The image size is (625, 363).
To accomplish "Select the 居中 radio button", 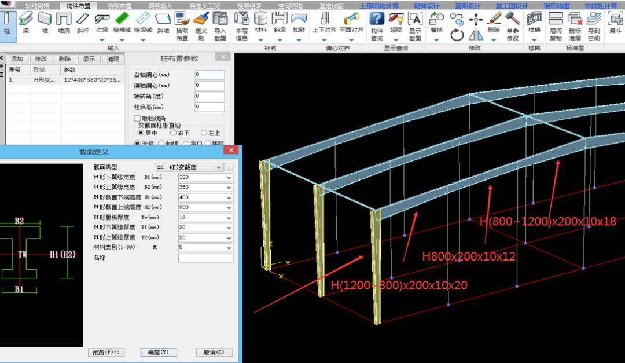I will pos(141,133).
